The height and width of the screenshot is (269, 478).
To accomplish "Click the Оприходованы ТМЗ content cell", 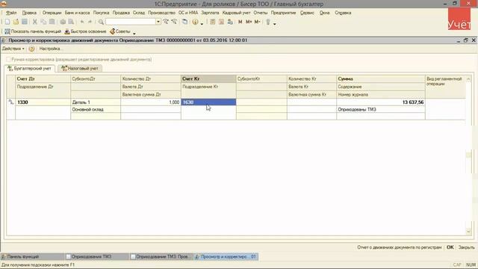I will (381, 110).
